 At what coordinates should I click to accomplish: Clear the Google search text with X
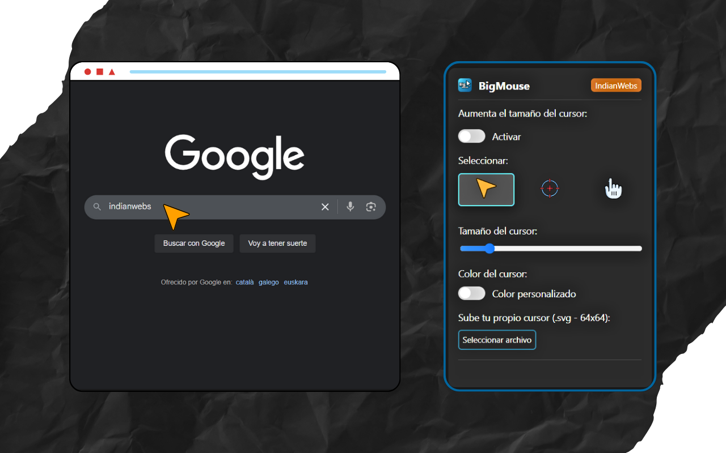point(325,207)
